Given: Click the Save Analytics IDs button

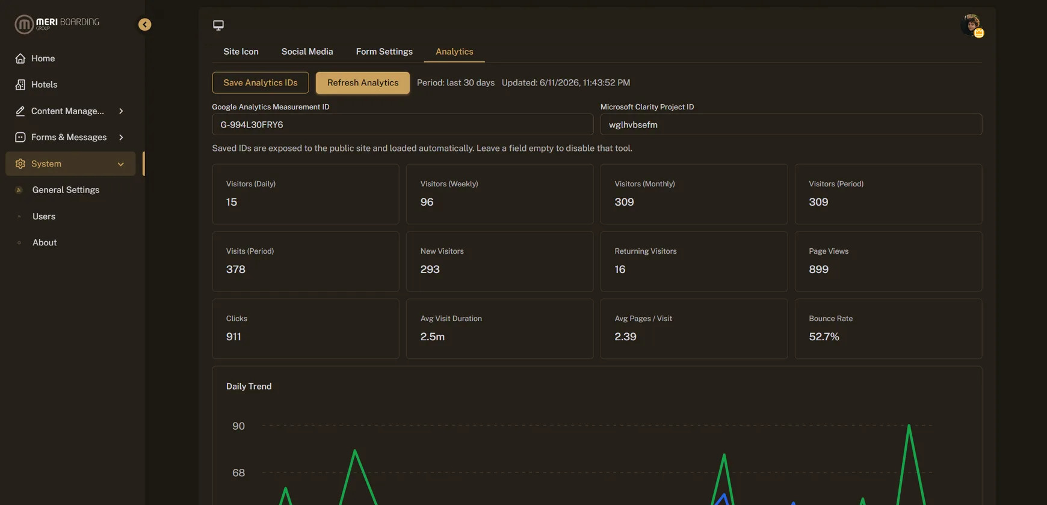Looking at the screenshot, I should click(261, 83).
